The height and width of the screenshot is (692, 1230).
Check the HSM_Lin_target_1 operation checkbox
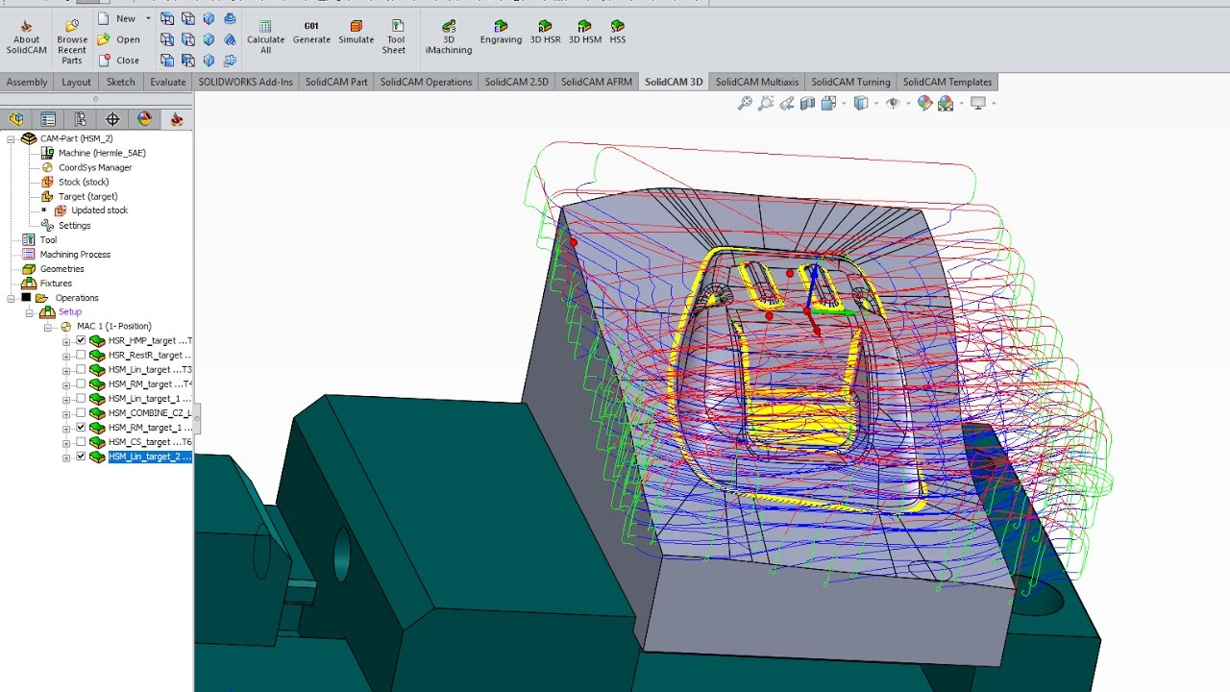click(81, 398)
